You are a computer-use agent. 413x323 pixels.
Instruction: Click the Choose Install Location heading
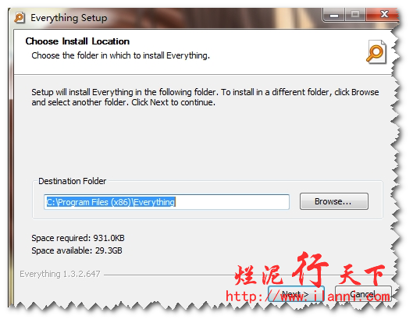(x=77, y=41)
